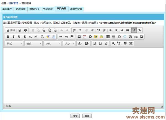Toggle strikethrough formatting
Image resolution: width=166 pixels, height=120 pixels.
pos(25,37)
